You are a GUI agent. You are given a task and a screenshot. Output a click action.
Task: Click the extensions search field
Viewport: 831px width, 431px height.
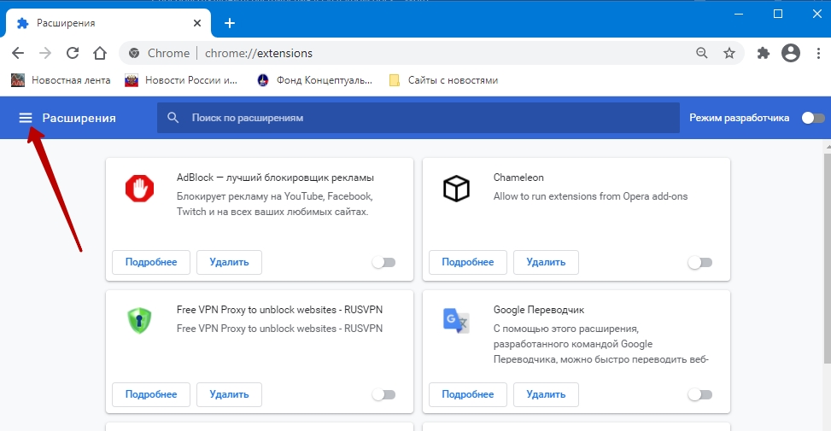[x=418, y=118]
